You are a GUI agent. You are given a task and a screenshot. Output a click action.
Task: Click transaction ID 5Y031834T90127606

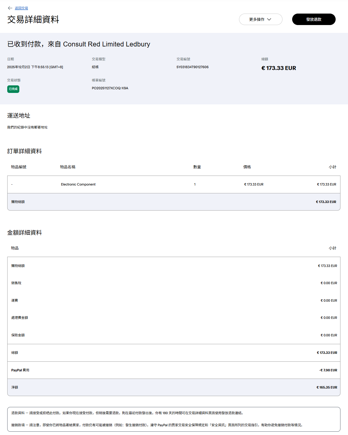(x=192, y=67)
